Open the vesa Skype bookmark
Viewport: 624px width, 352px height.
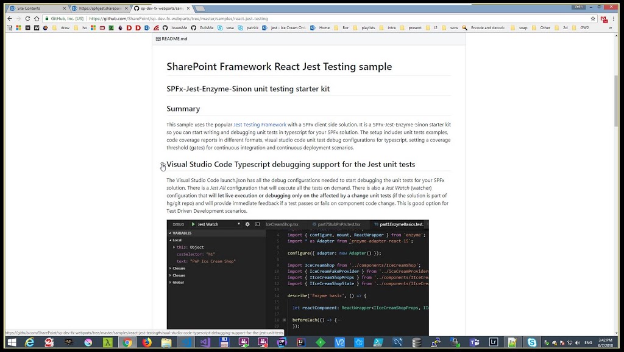point(225,28)
